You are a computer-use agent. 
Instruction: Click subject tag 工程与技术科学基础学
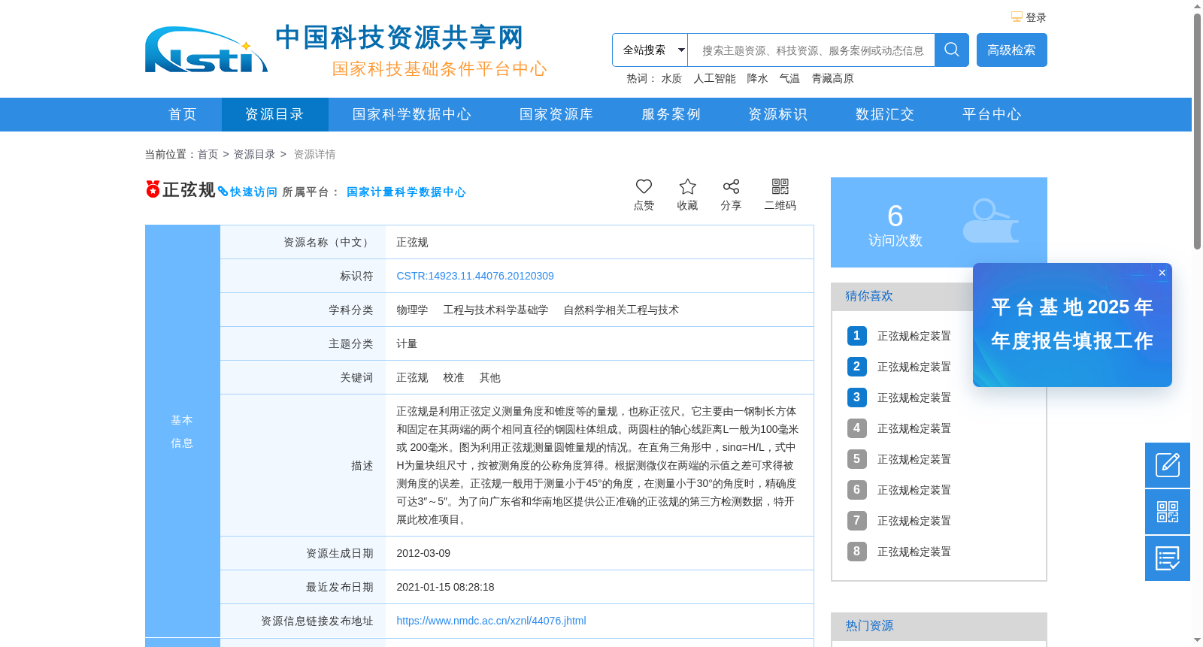click(495, 310)
